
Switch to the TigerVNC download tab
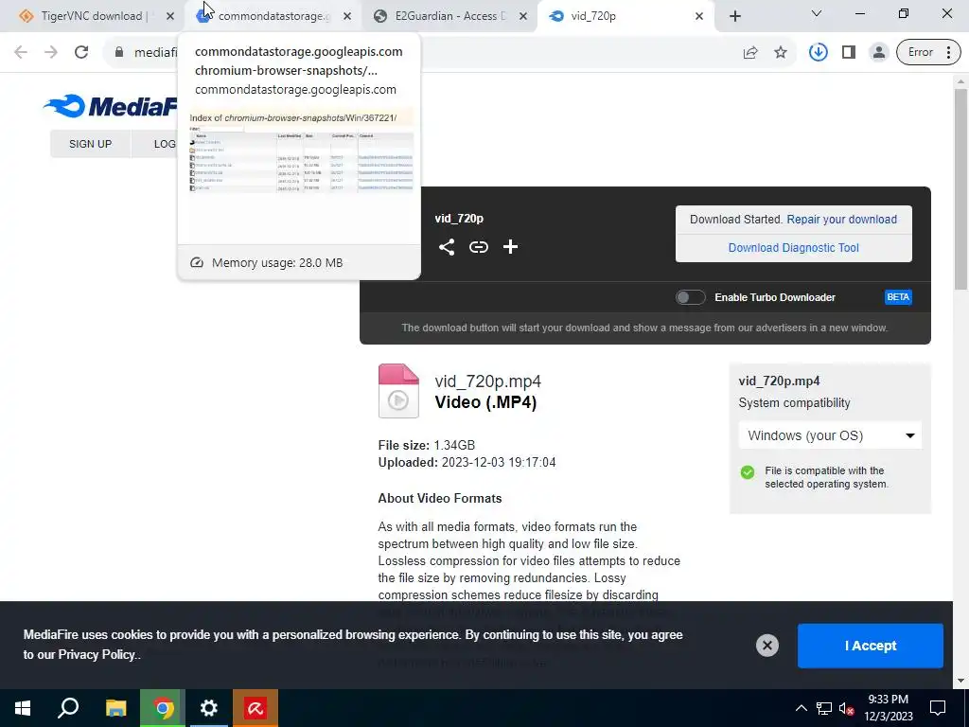pos(92,16)
